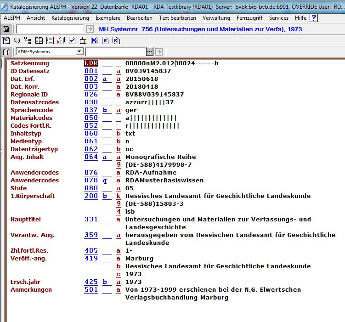The height and width of the screenshot is (322, 345).
Task: Click the edit record icon with pencil
Action: point(6,40)
